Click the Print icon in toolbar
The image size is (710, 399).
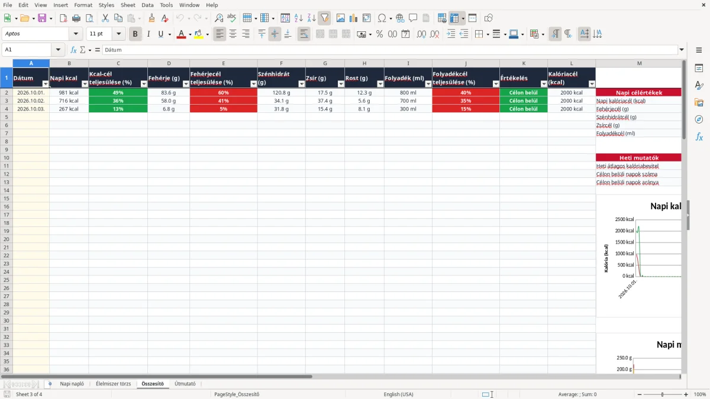pyautogui.click(x=76, y=18)
